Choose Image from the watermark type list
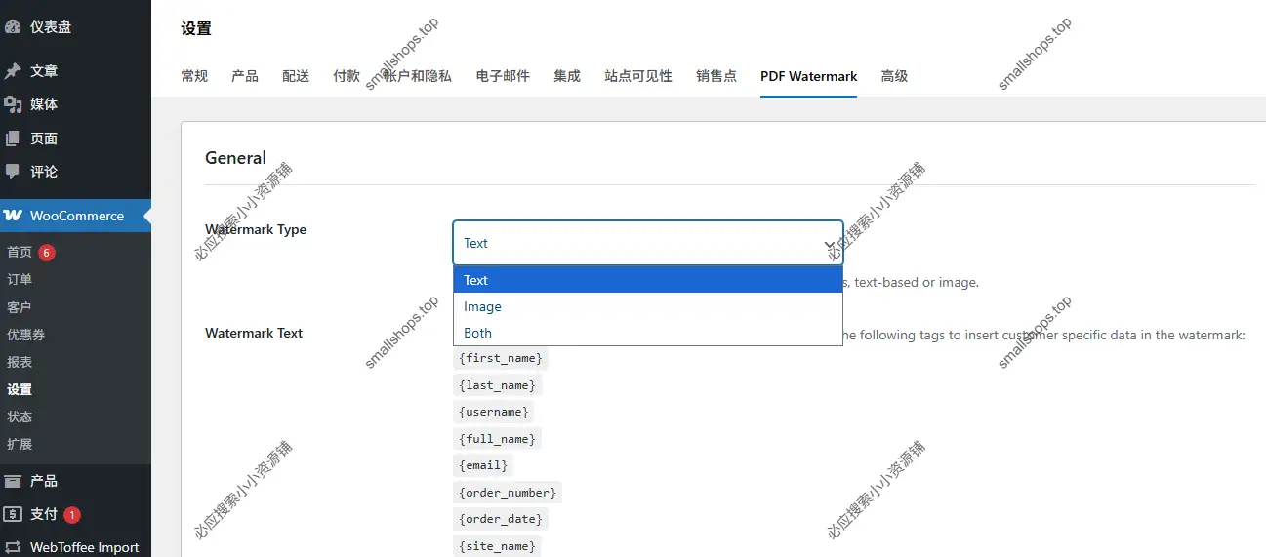The width and height of the screenshot is (1266, 557). pos(648,306)
